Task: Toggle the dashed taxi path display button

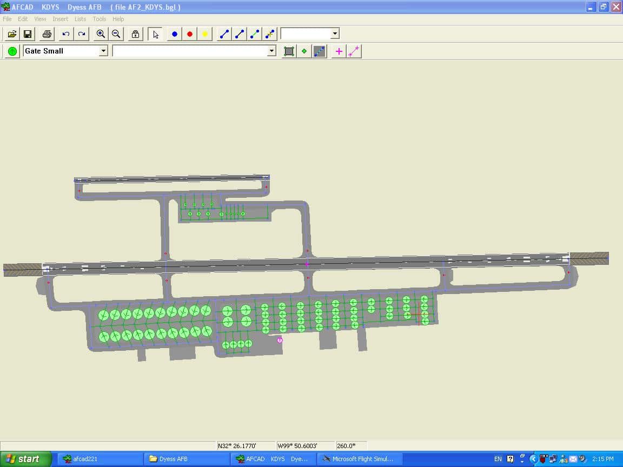Action: (320, 51)
